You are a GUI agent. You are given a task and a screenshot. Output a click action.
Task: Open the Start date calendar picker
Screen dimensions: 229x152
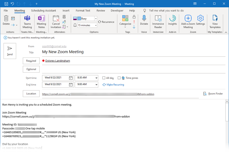[71, 78]
